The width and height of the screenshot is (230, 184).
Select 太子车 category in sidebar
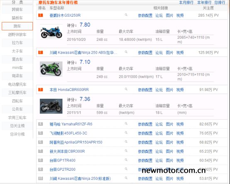click(17, 51)
